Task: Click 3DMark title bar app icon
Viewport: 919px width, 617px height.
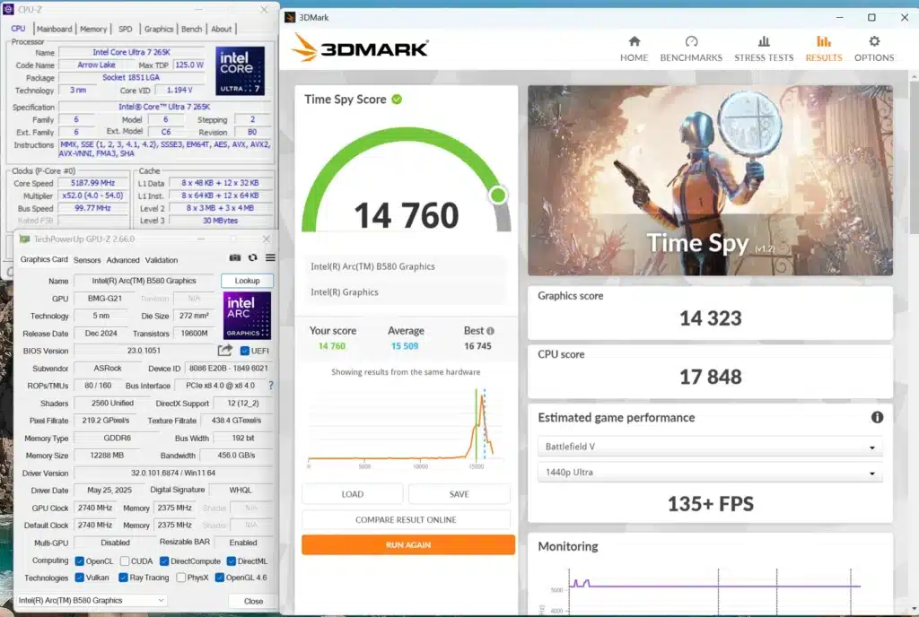Action: (x=290, y=18)
